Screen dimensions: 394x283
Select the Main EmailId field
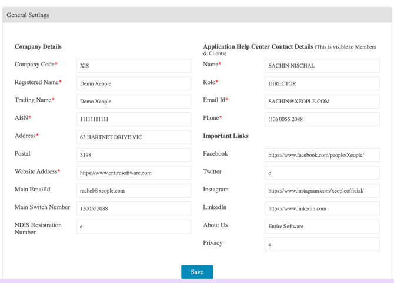(x=133, y=191)
